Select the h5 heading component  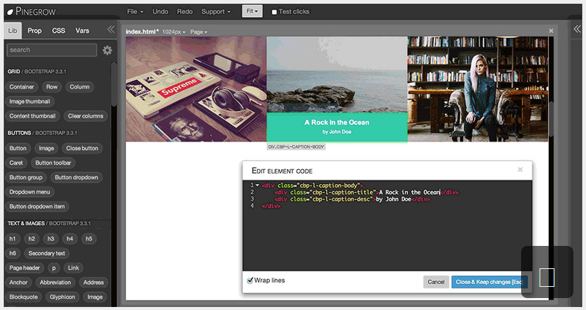pyautogui.click(x=89, y=238)
